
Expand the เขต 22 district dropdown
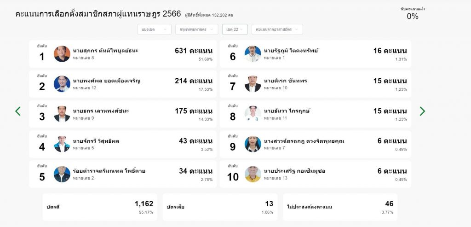pyautogui.click(x=235, y=29)
